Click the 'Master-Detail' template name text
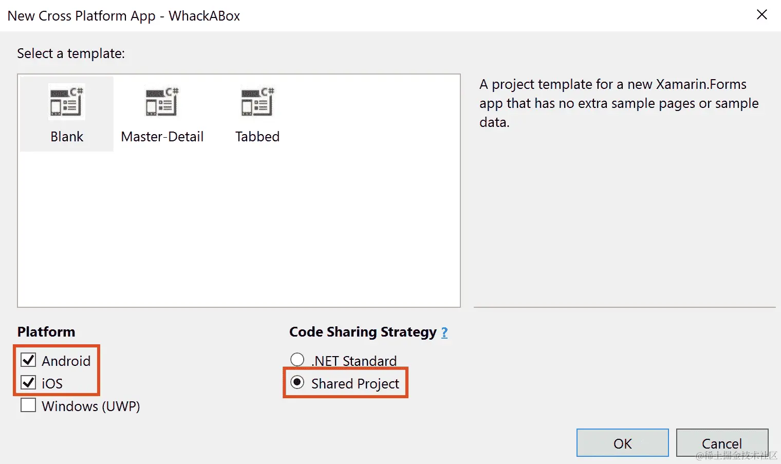Viewport: 781px width, 464px height. point(162,137)
